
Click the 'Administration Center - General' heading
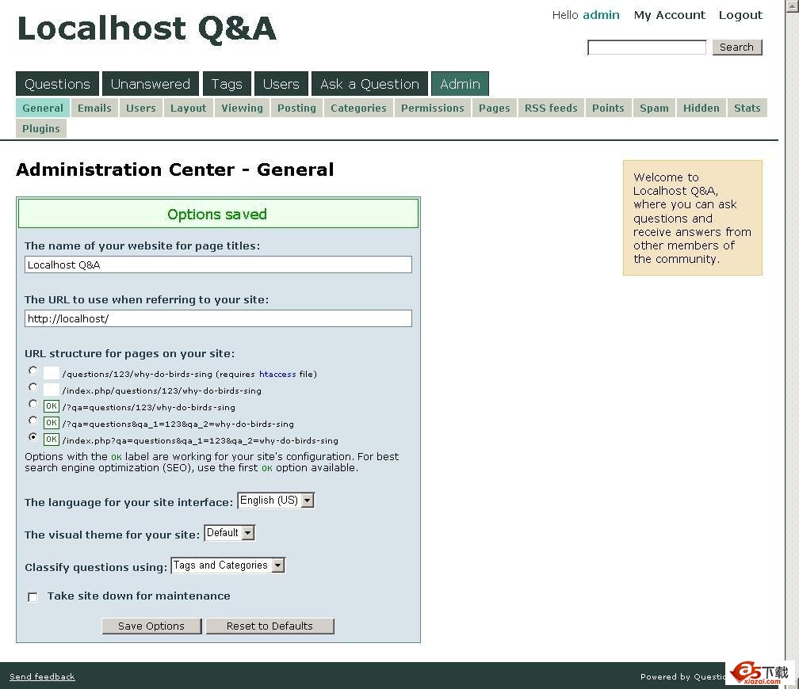174,169
